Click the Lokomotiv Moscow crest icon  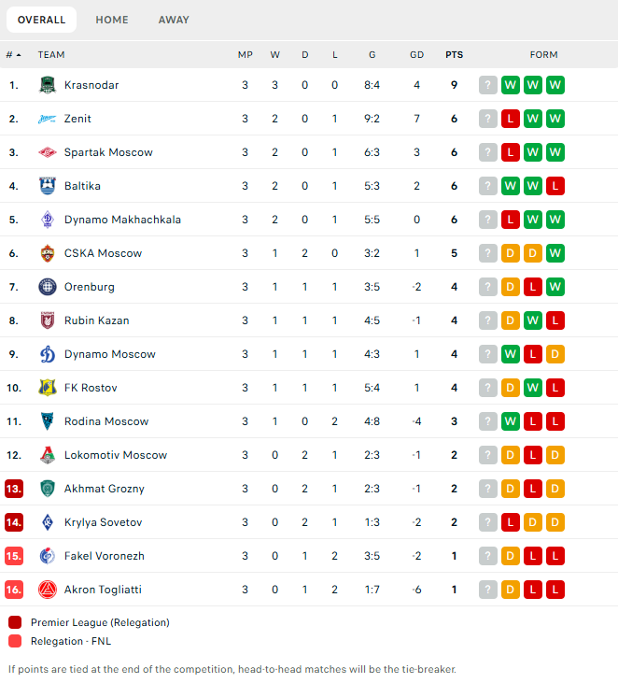pyautogui.click(x=48, y=455)
